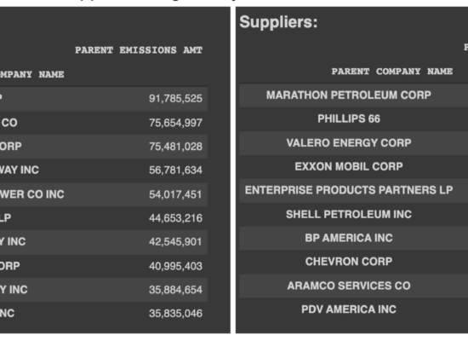This screenshot has width=468, height=341.
Task: Click the ARAMCO SERVICES CO entry
Action: 349,286
